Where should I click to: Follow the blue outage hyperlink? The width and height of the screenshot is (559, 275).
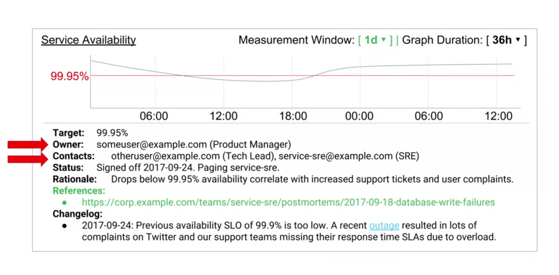(x=384, y=225)
